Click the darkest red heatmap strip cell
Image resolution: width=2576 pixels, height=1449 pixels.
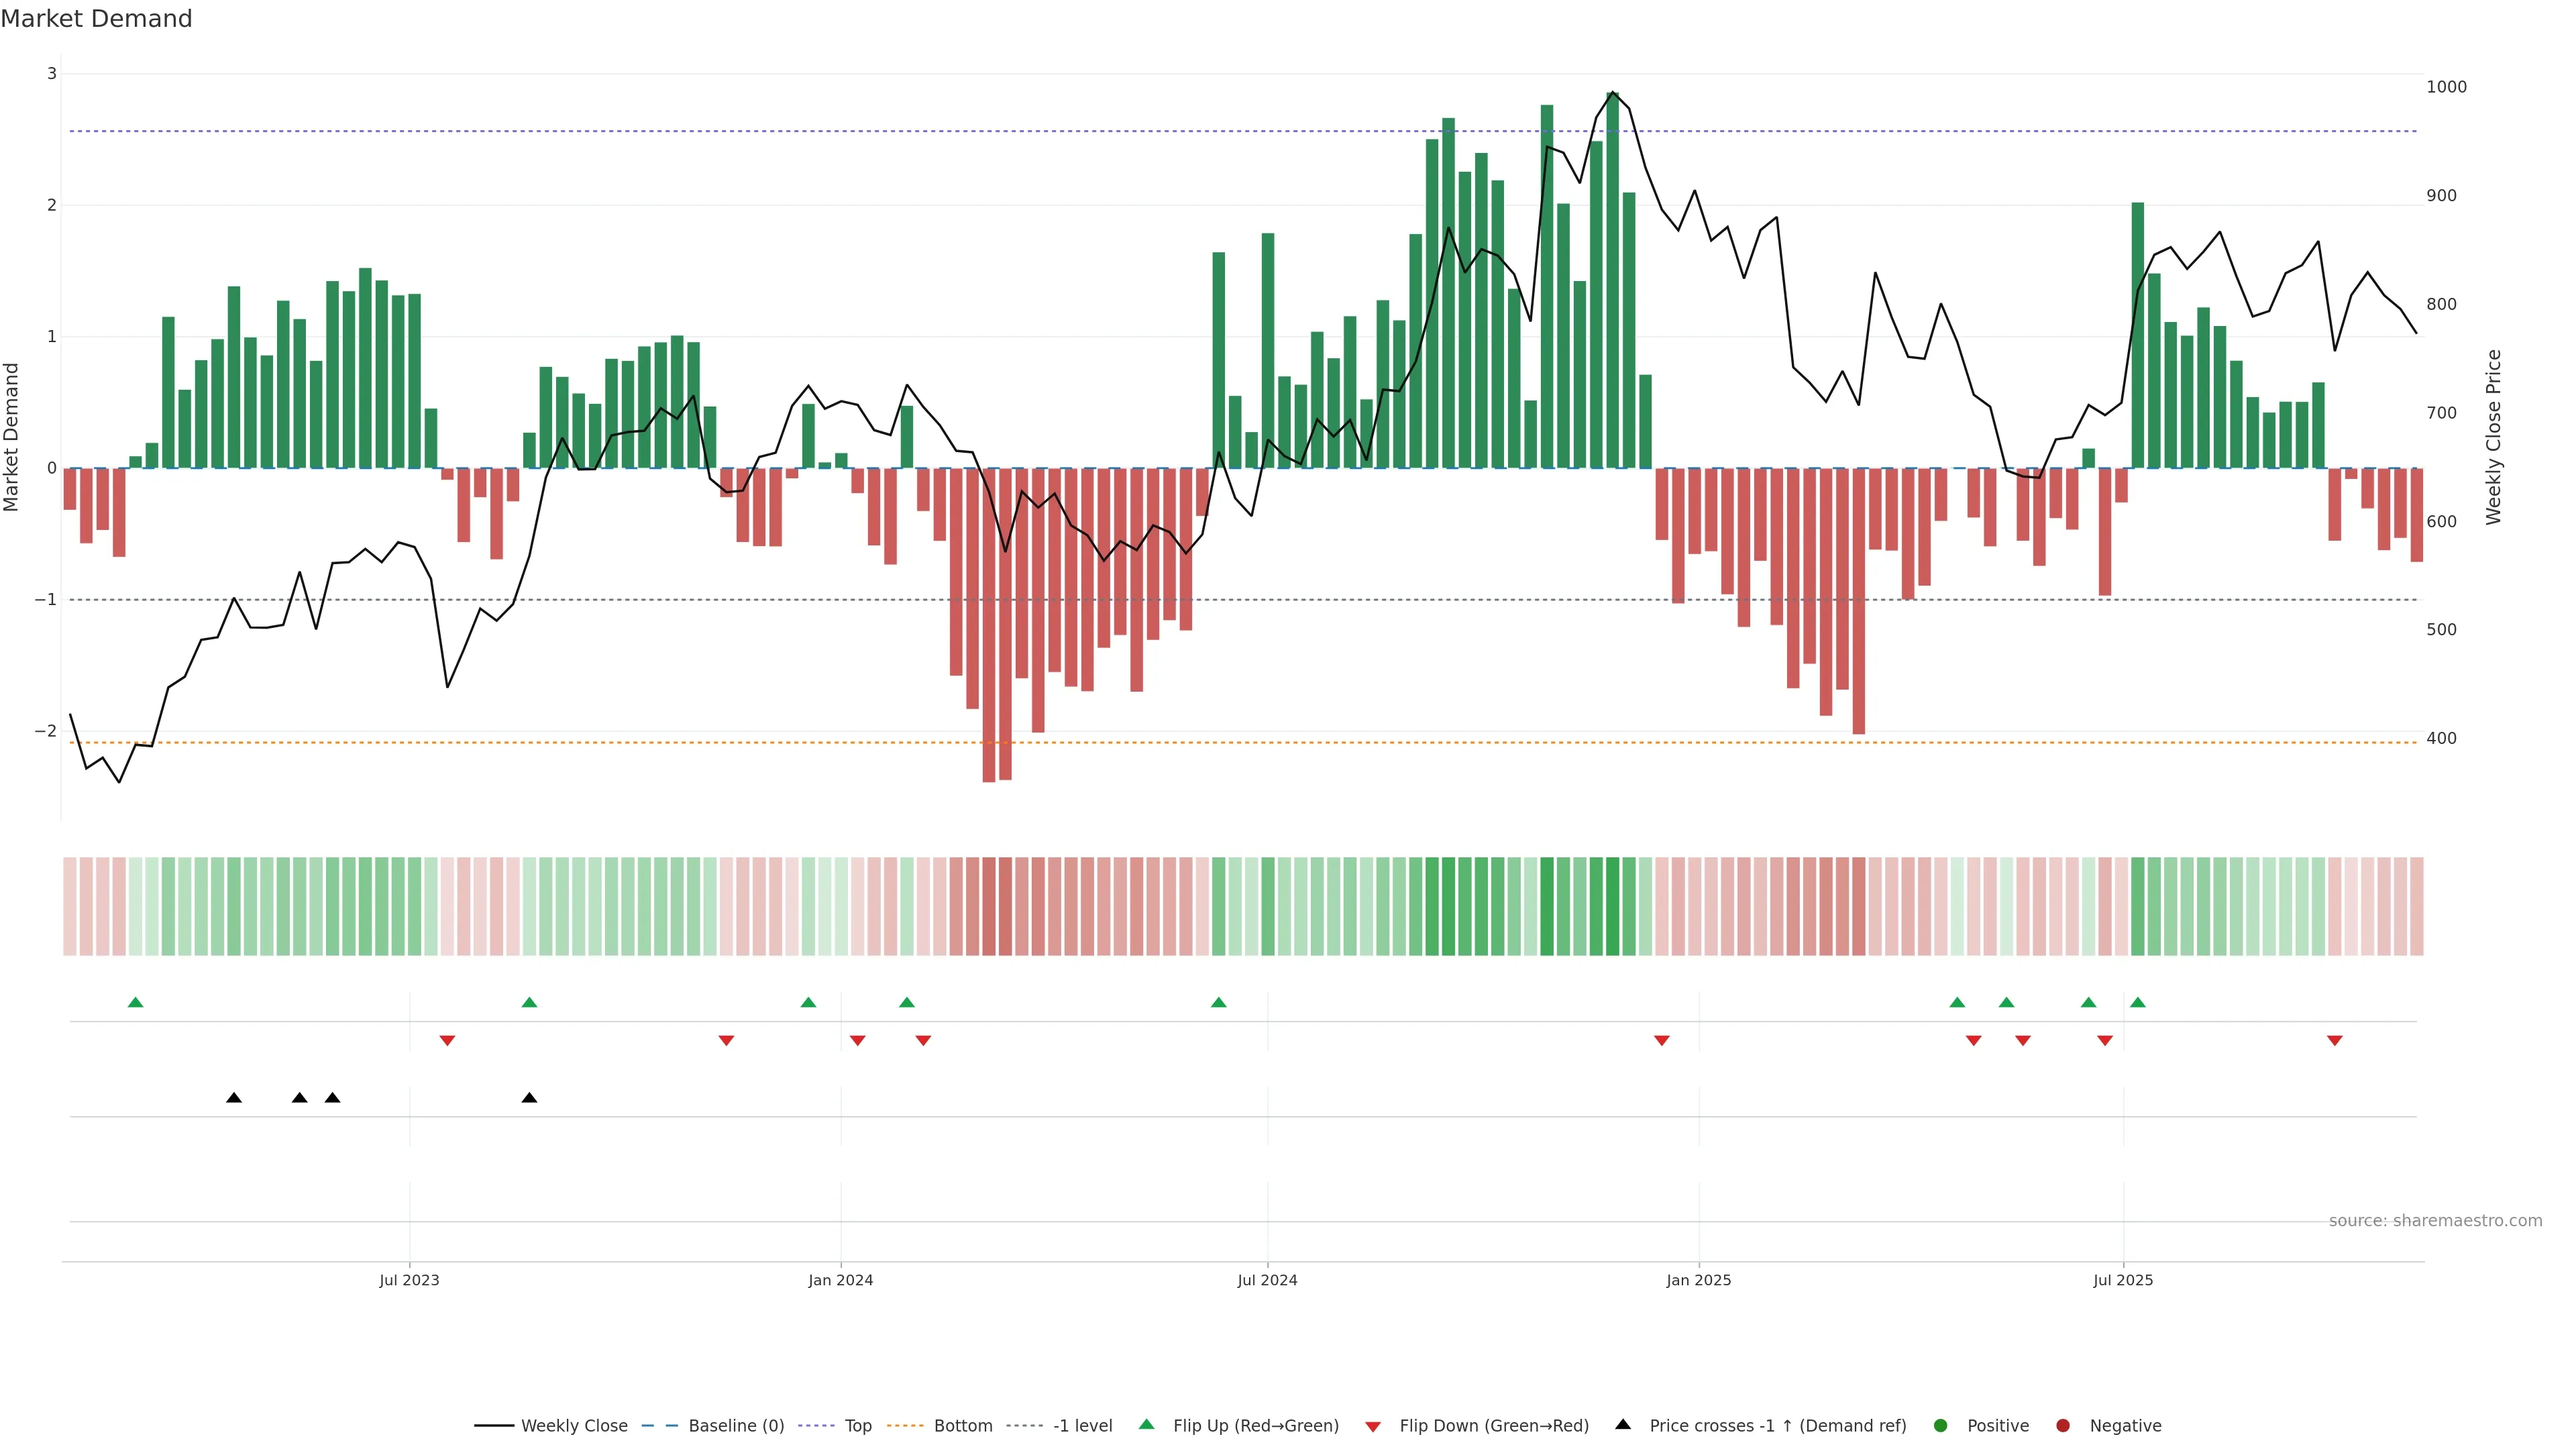(989, 906)
